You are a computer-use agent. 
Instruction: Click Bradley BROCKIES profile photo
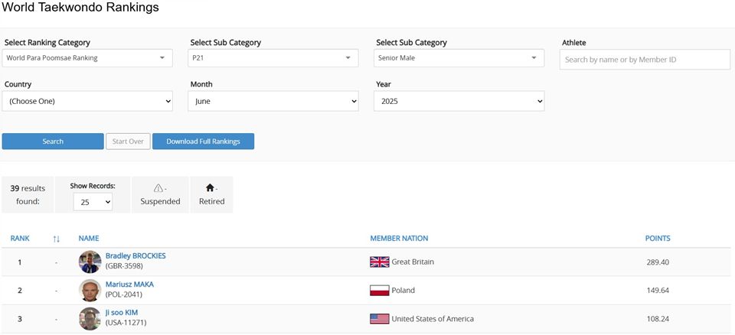(90, 262)
